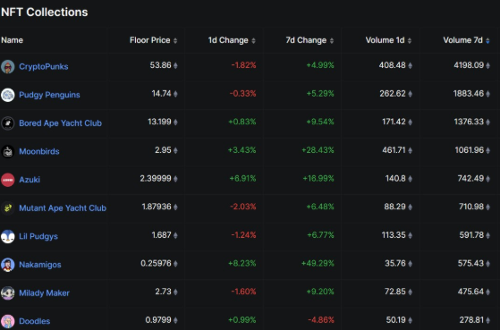The height and width of the screenshot is (330, 500).
Task: Click the Bored Ape Yacht Club logo icon
Action: pyautogui.click(x=8, y=123)
